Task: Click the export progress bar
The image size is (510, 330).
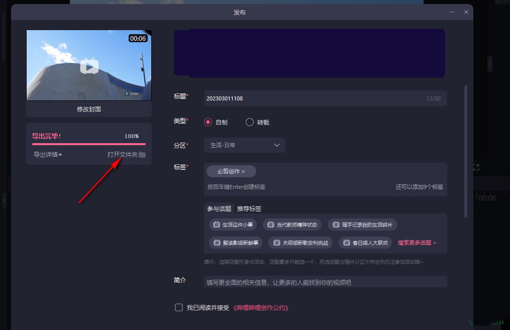Action: pyautogui.click(x=89, y=144)
